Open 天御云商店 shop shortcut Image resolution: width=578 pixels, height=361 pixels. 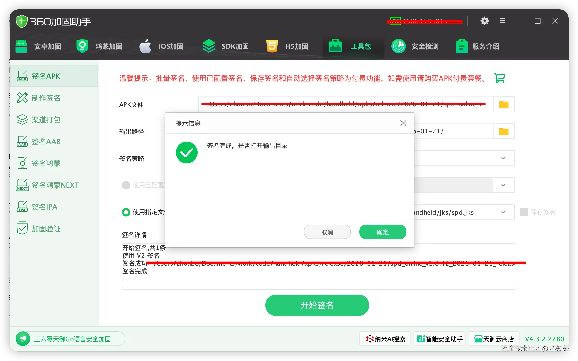[x=494, y=339]
